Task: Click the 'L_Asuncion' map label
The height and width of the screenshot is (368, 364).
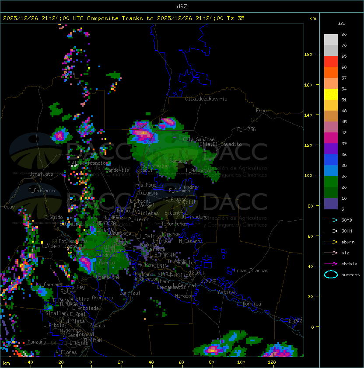Action: [199, 170]
